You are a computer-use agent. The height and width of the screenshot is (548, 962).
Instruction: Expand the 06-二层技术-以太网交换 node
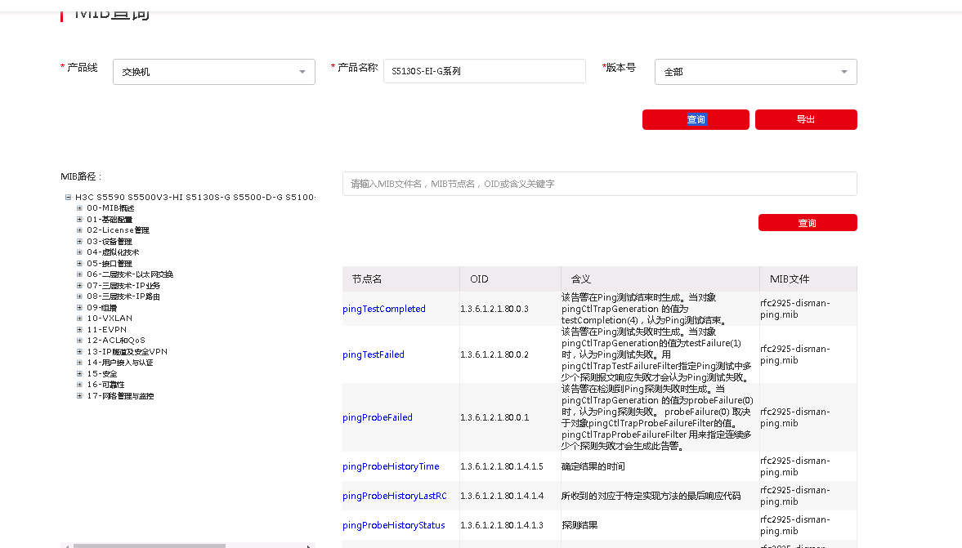79,274
